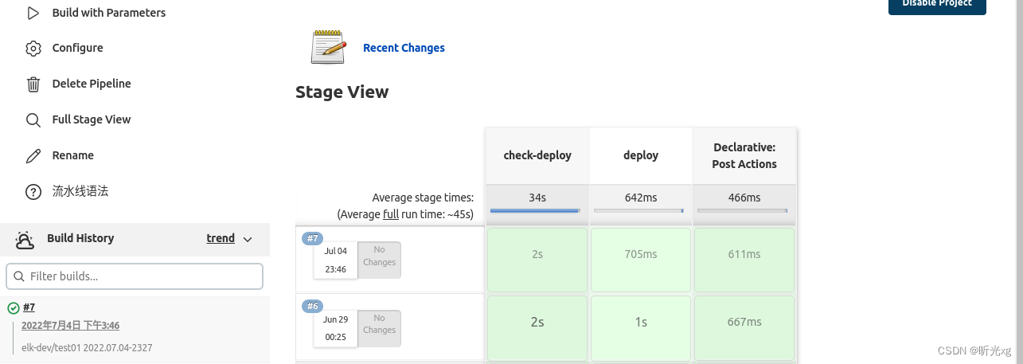1023x364 pixels.
Task: Click the Delete Pipeline trash icon
Action: [x=33, y=84]
